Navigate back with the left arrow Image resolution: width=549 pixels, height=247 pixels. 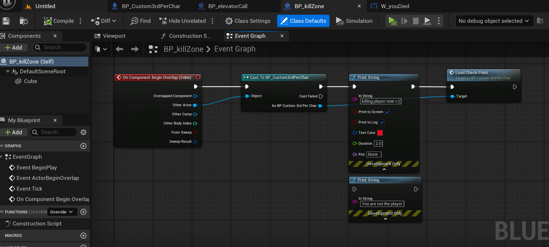pos(119,49)
